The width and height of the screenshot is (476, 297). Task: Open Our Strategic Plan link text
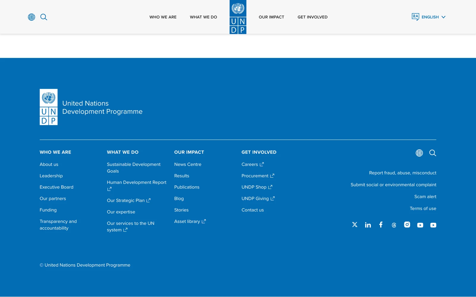126,200
